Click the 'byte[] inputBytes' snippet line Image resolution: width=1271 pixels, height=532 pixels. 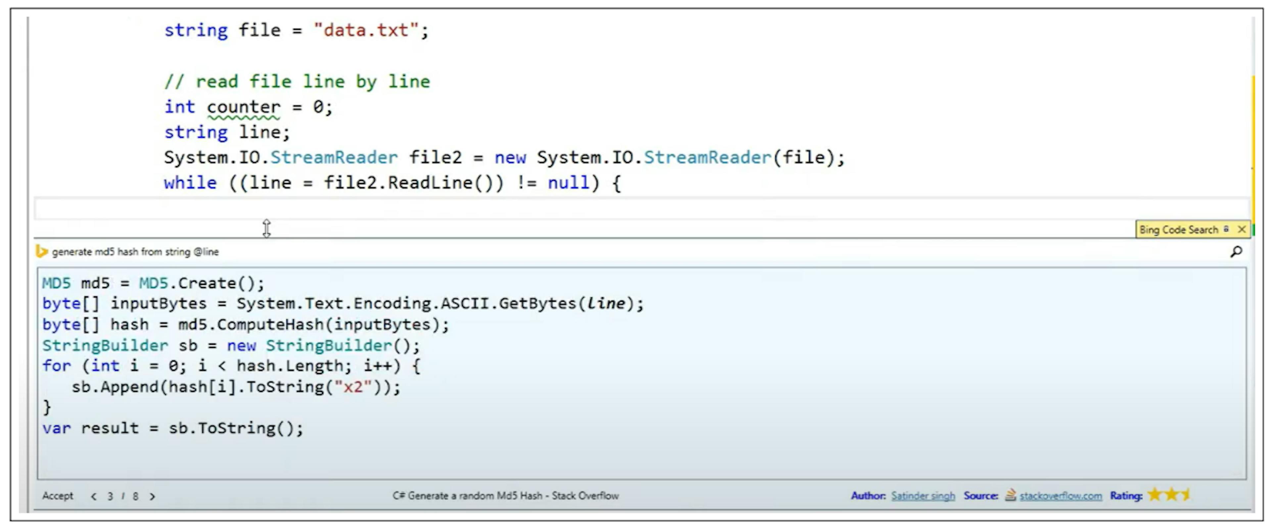[343, 303]
